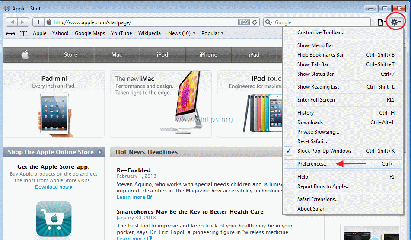Open Downloads from the menu
Screen dimensions: 411x240
[x=343, y=122]
